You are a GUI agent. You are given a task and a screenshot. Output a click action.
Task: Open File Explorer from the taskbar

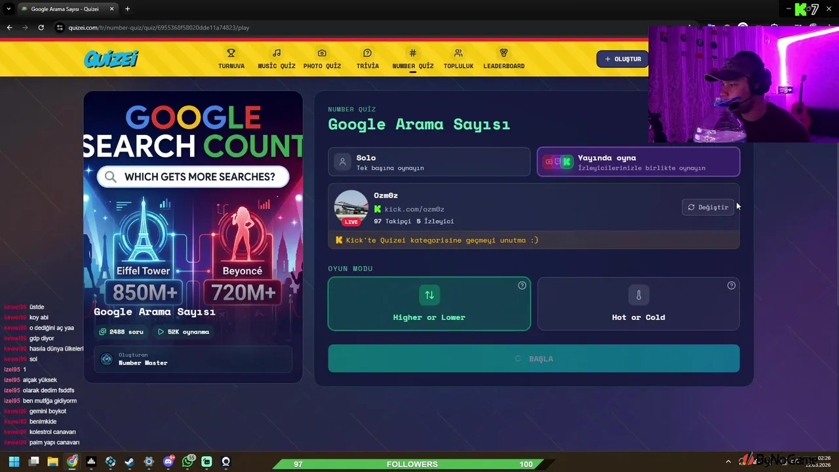click(x=53, y=462)
